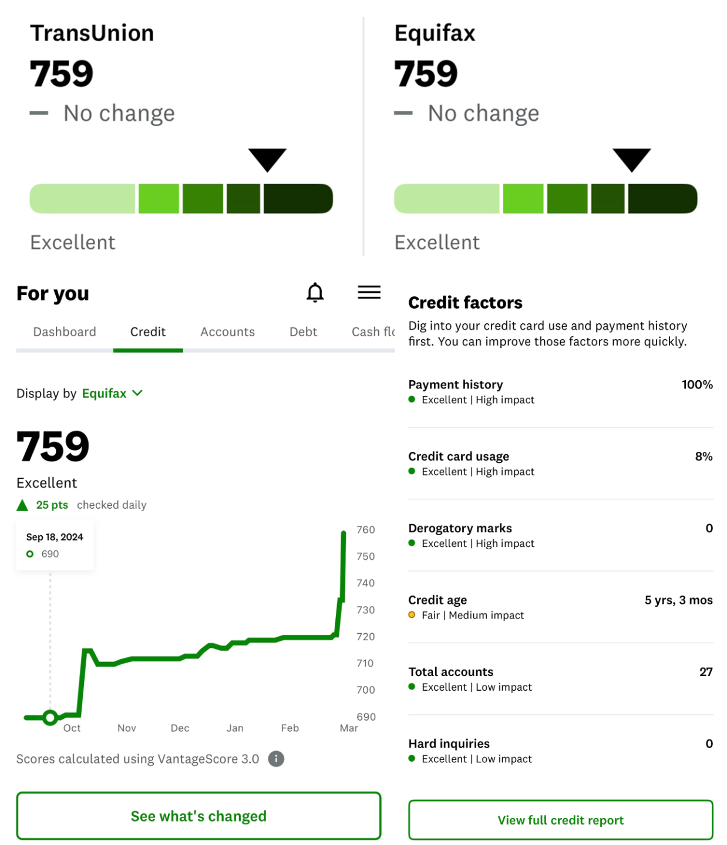Image resolution: width=727 pixels, height=845 pixels.
Task: Click View full credit report button
Action: coord(561,820)
